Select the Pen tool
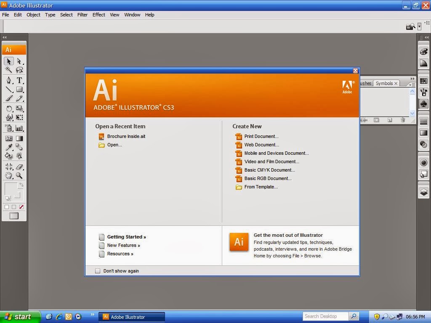The height and width of the screenshot is (323, 431). tap(9, 80)
